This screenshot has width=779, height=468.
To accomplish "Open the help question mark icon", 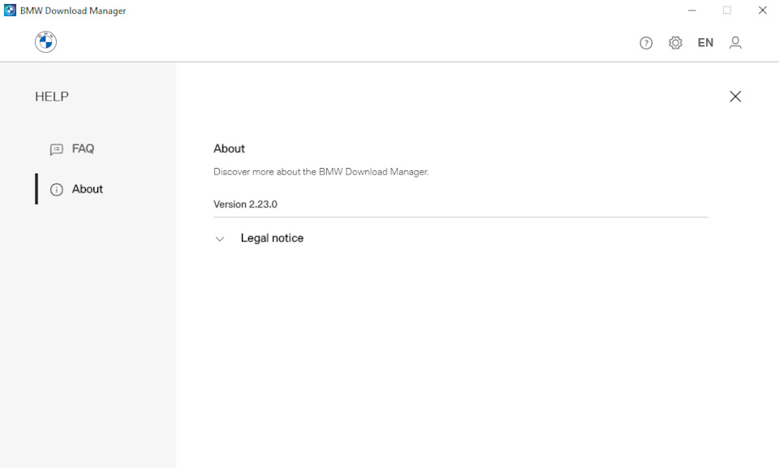I will (x=646, y=42).
